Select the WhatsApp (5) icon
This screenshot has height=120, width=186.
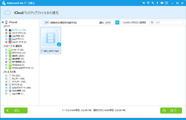click(10, 65)
